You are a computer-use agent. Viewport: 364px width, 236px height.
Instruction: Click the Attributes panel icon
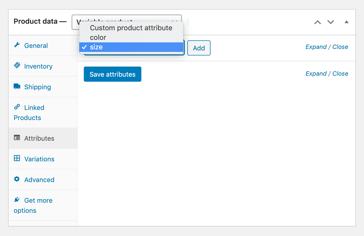tap(17, 138)
